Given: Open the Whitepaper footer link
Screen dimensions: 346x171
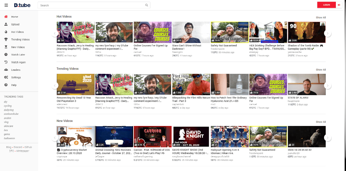Looking at the screenshot, I should 23,151.
